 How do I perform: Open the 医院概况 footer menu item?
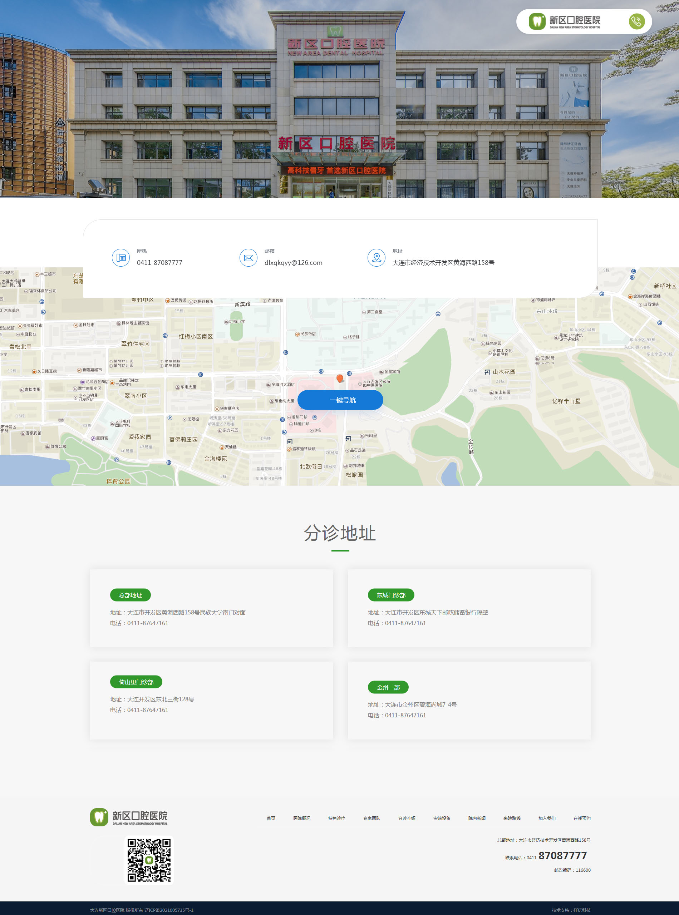click(301, 818)
